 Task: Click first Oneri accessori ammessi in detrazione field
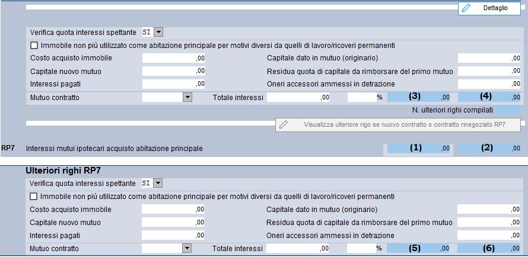[x=489, y=83]
